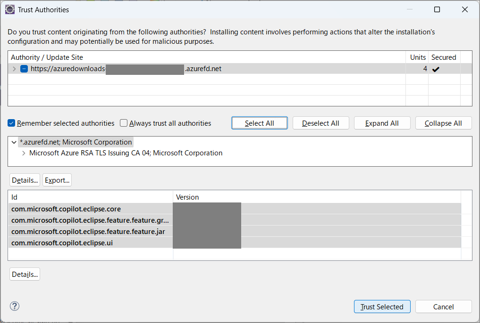Screen dimensions: 480x323
Task: Enable Always trust all authorities
Action: 124,123
